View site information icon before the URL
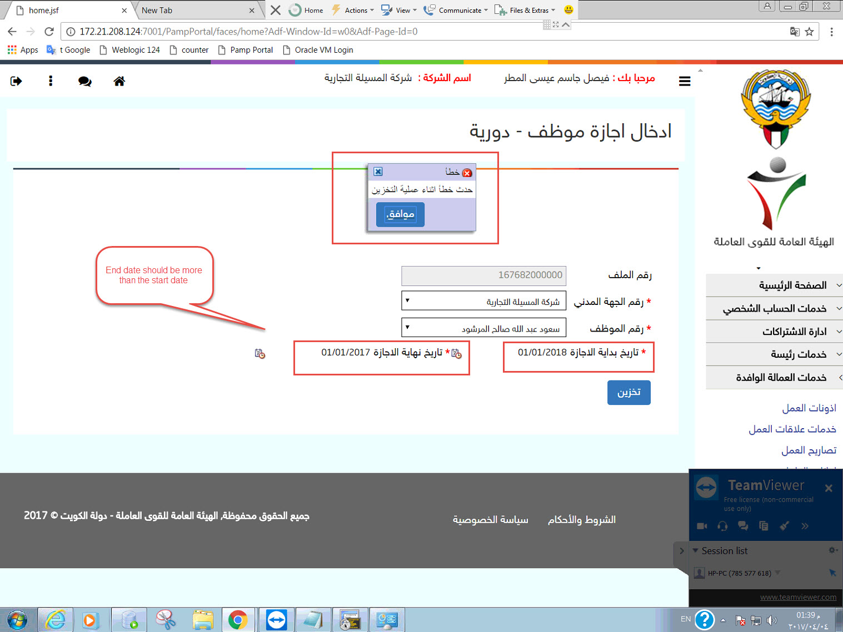This screenshot has width=843, height=632. coord(71,32)
